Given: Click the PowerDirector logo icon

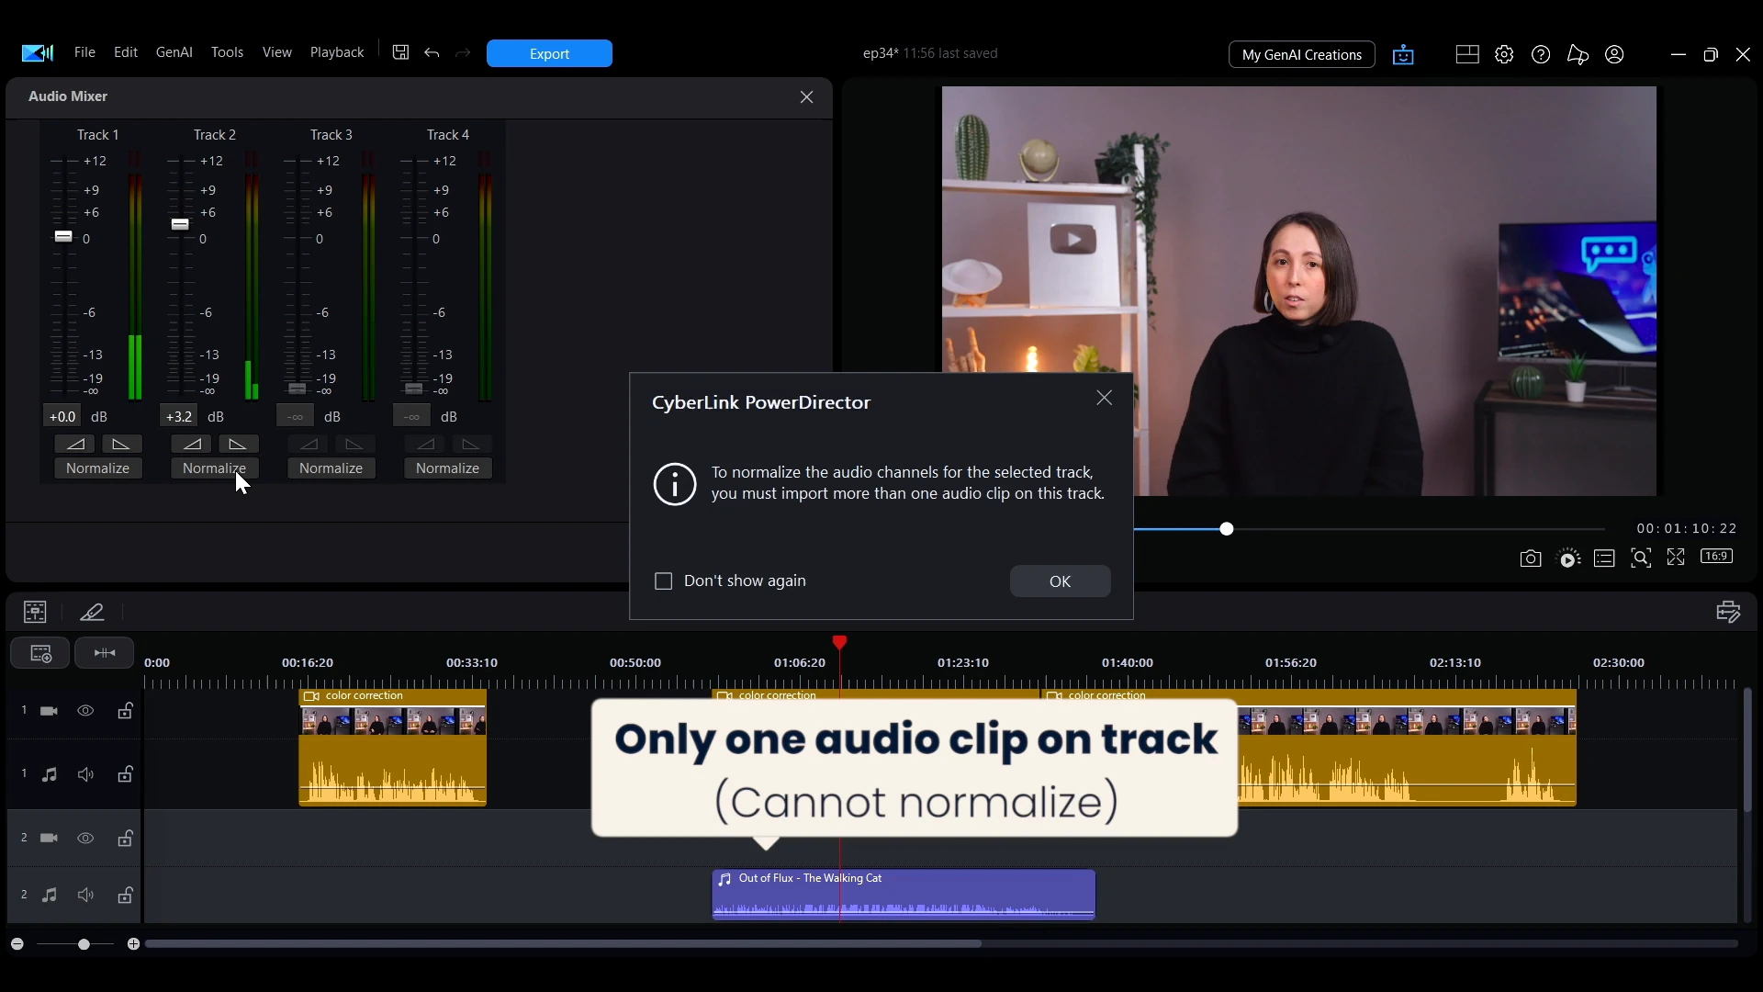Looking at the screenshot, I should pyautogui.click(x=38, y=53).
